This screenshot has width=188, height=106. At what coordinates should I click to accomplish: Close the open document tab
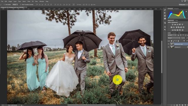tap(26, 7)
